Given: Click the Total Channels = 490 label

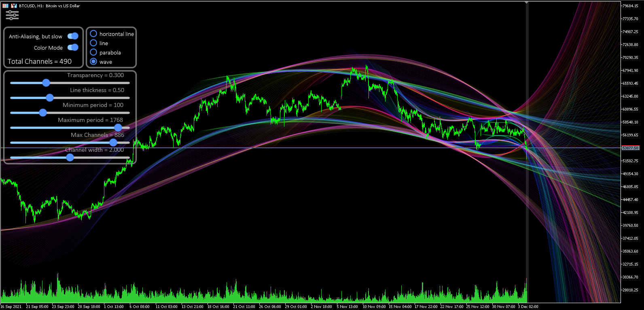Looking at the screenshot, I should click(40, 61).
